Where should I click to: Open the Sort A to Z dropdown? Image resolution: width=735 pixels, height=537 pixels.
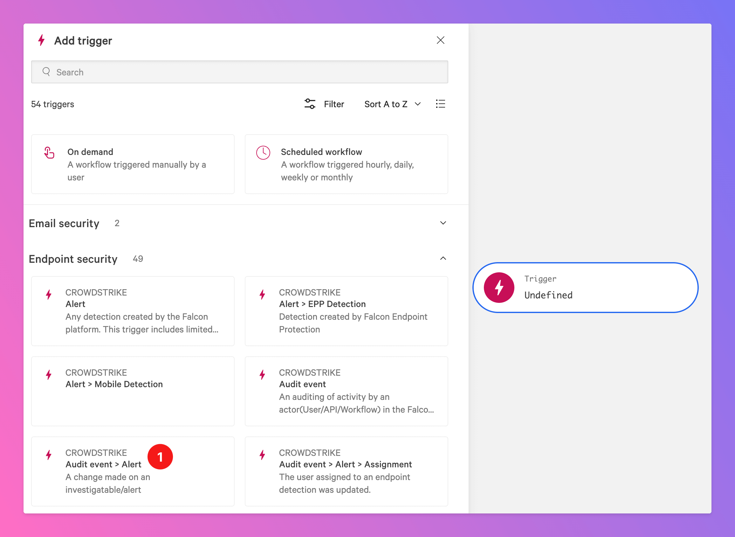392,104
